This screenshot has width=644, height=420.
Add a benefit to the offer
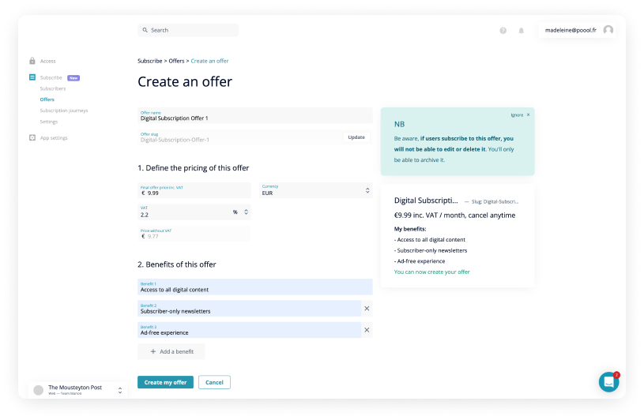point(171,351)
